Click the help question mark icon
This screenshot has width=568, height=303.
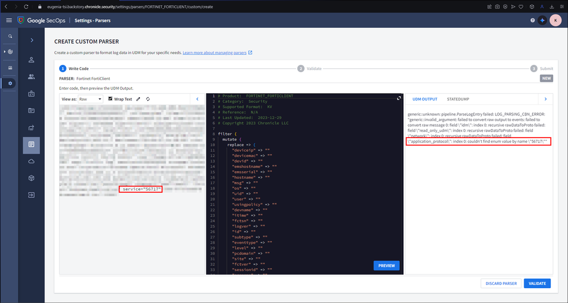(533, 20)
